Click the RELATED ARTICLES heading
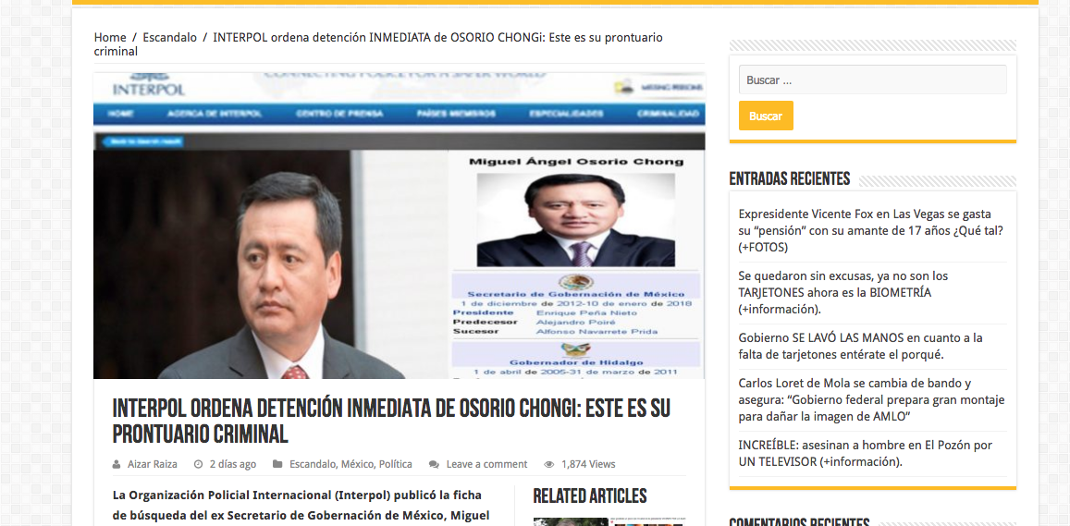The height and width of the screenshot is (526, 1070). 590,496
